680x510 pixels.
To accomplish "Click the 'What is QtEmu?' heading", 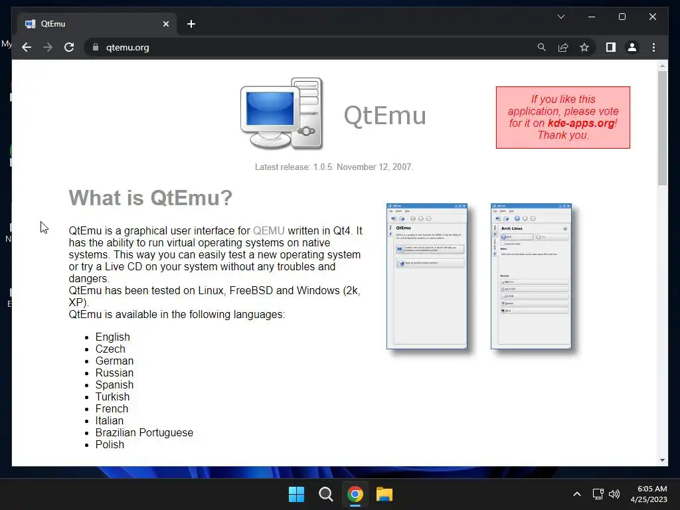I will [151, 198].
